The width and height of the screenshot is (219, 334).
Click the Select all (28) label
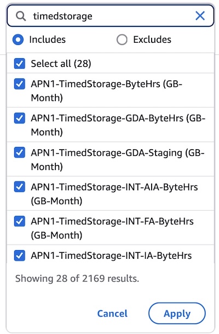[61, 64]
